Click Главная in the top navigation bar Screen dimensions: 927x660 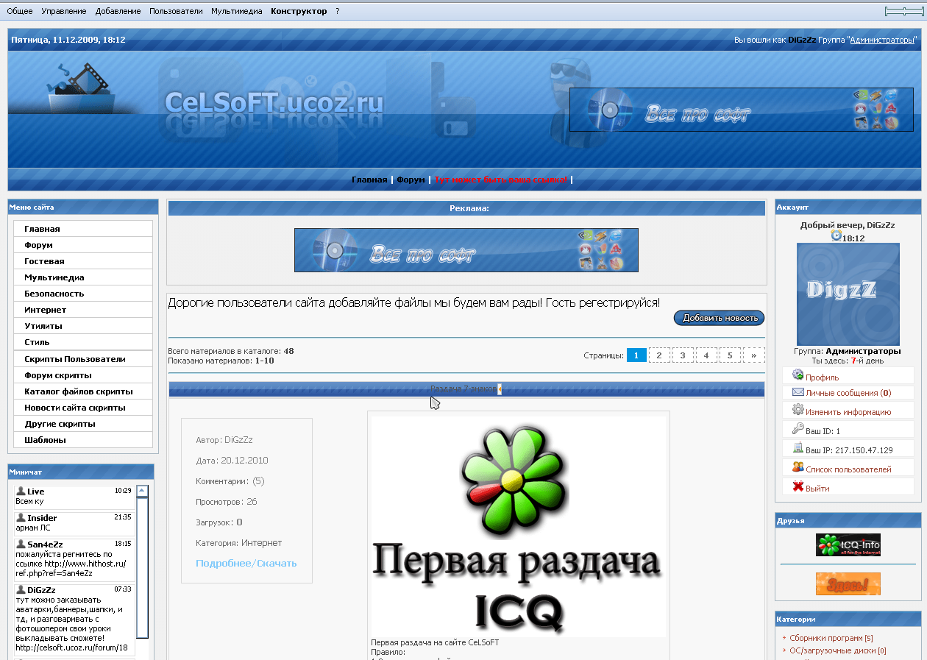coord(369,180)
